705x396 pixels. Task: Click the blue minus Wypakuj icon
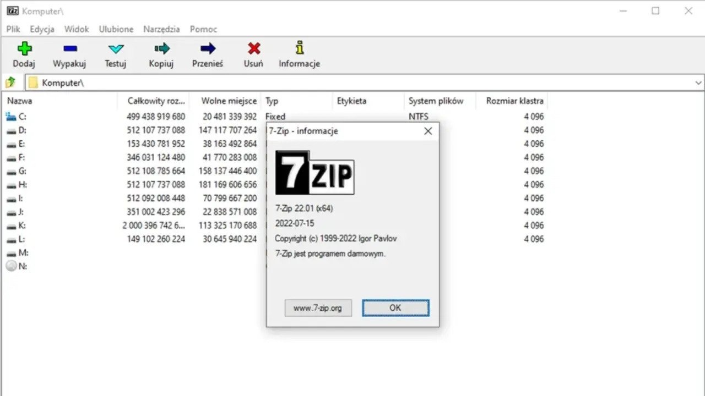[x=70, y=48]
